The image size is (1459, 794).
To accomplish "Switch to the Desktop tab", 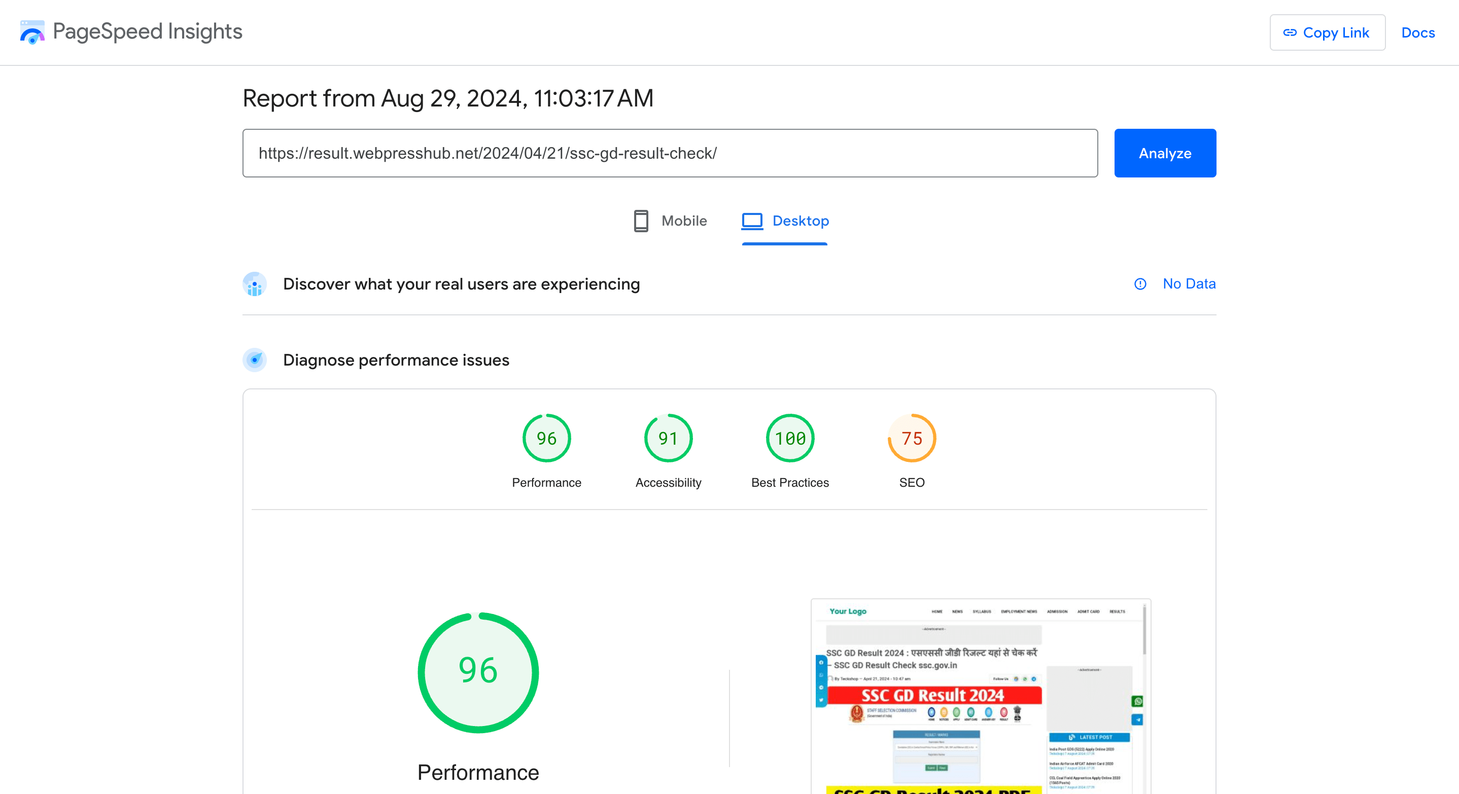I will 785,221.
